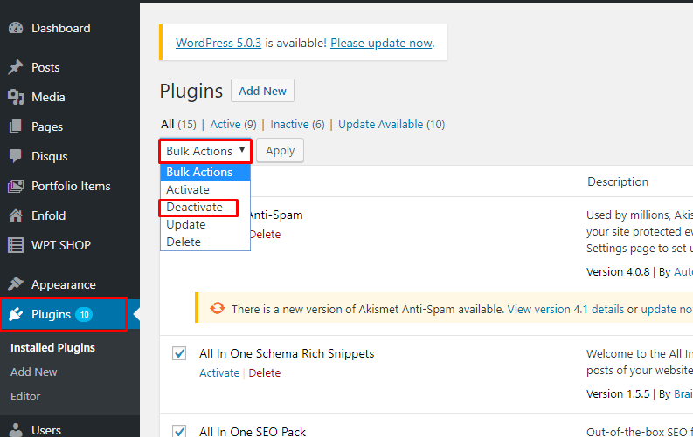The image size is (693, 437).
Task: Click Version 4.0.8 text for Akismet
Action: [x=618, y=271]
